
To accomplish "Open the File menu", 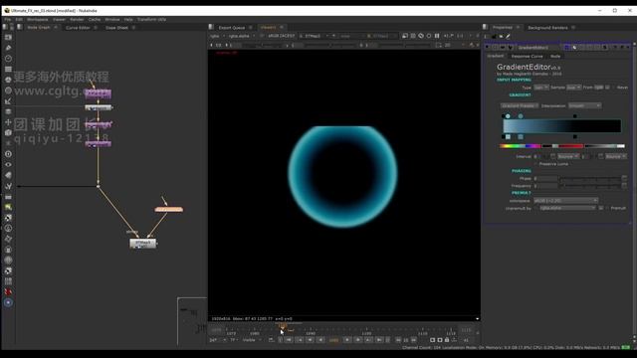I will (8, 19).
